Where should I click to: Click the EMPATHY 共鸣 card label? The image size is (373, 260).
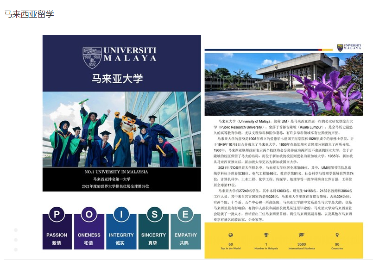185,239
